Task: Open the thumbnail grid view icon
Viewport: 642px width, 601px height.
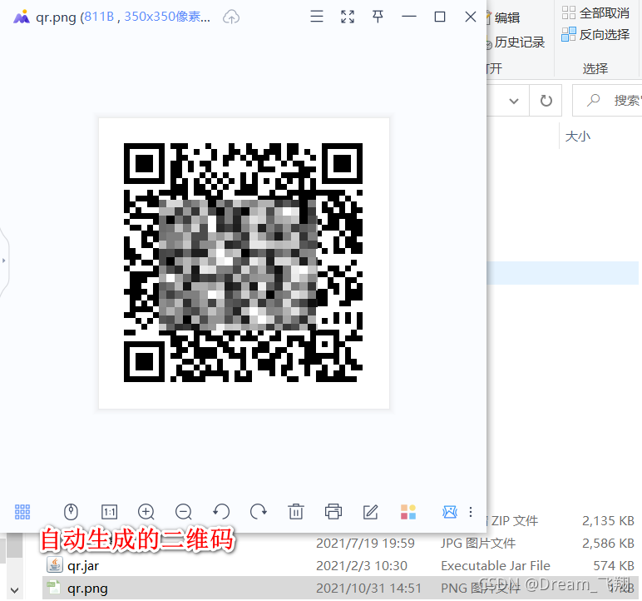Action: click(x=22, y=512)
